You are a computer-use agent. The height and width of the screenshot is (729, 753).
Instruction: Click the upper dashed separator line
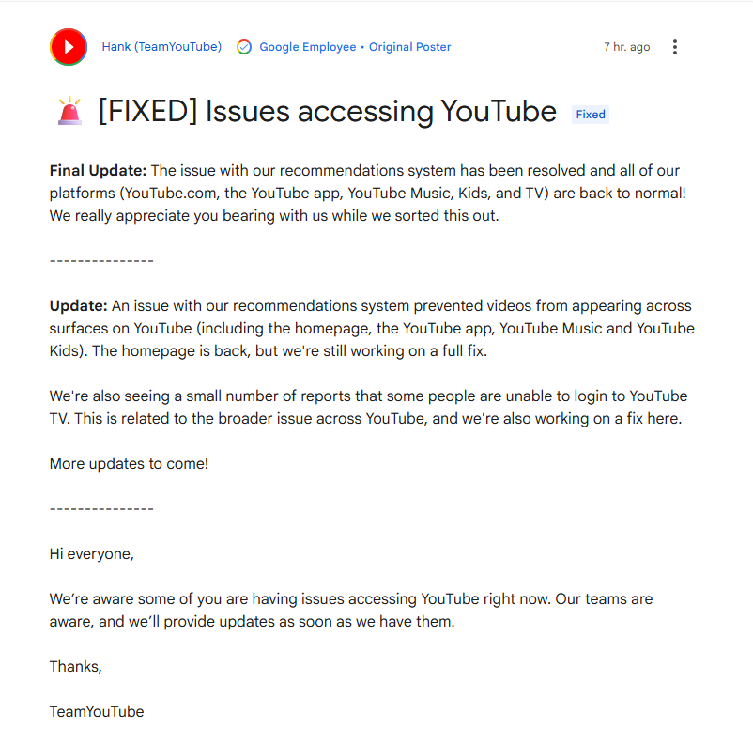pos(100,260)
